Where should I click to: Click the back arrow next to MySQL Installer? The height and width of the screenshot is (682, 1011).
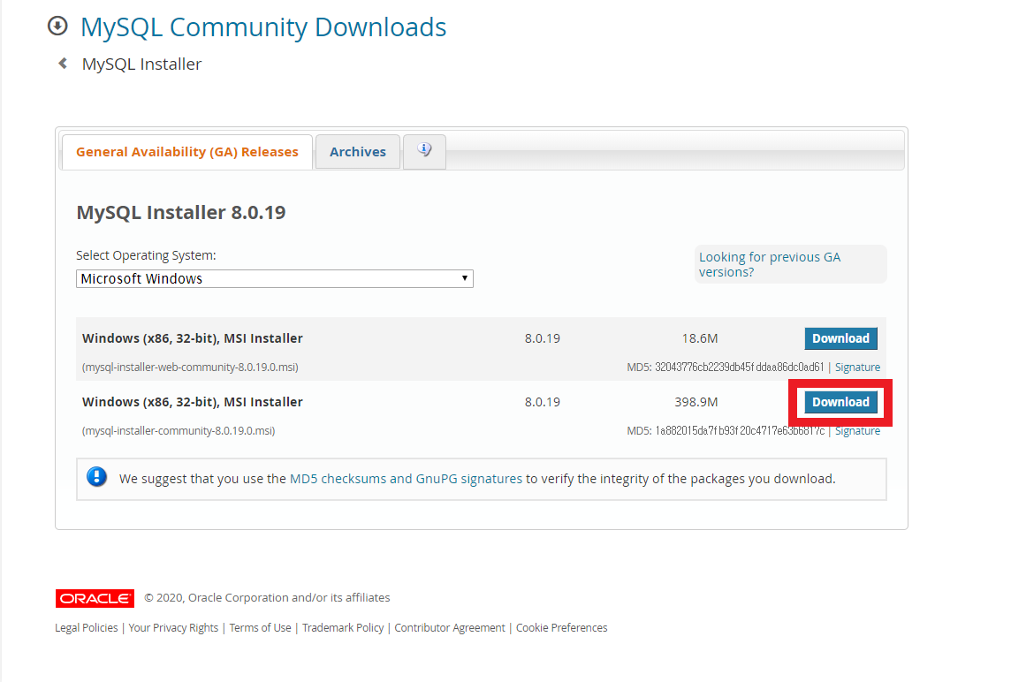(63, 64)
